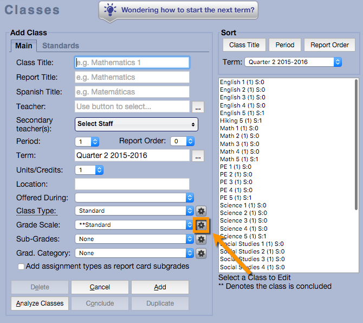Click the gear icon next to Class Type
The height and width of the screenshot is (323, 363).
click(x=201, y=211)
